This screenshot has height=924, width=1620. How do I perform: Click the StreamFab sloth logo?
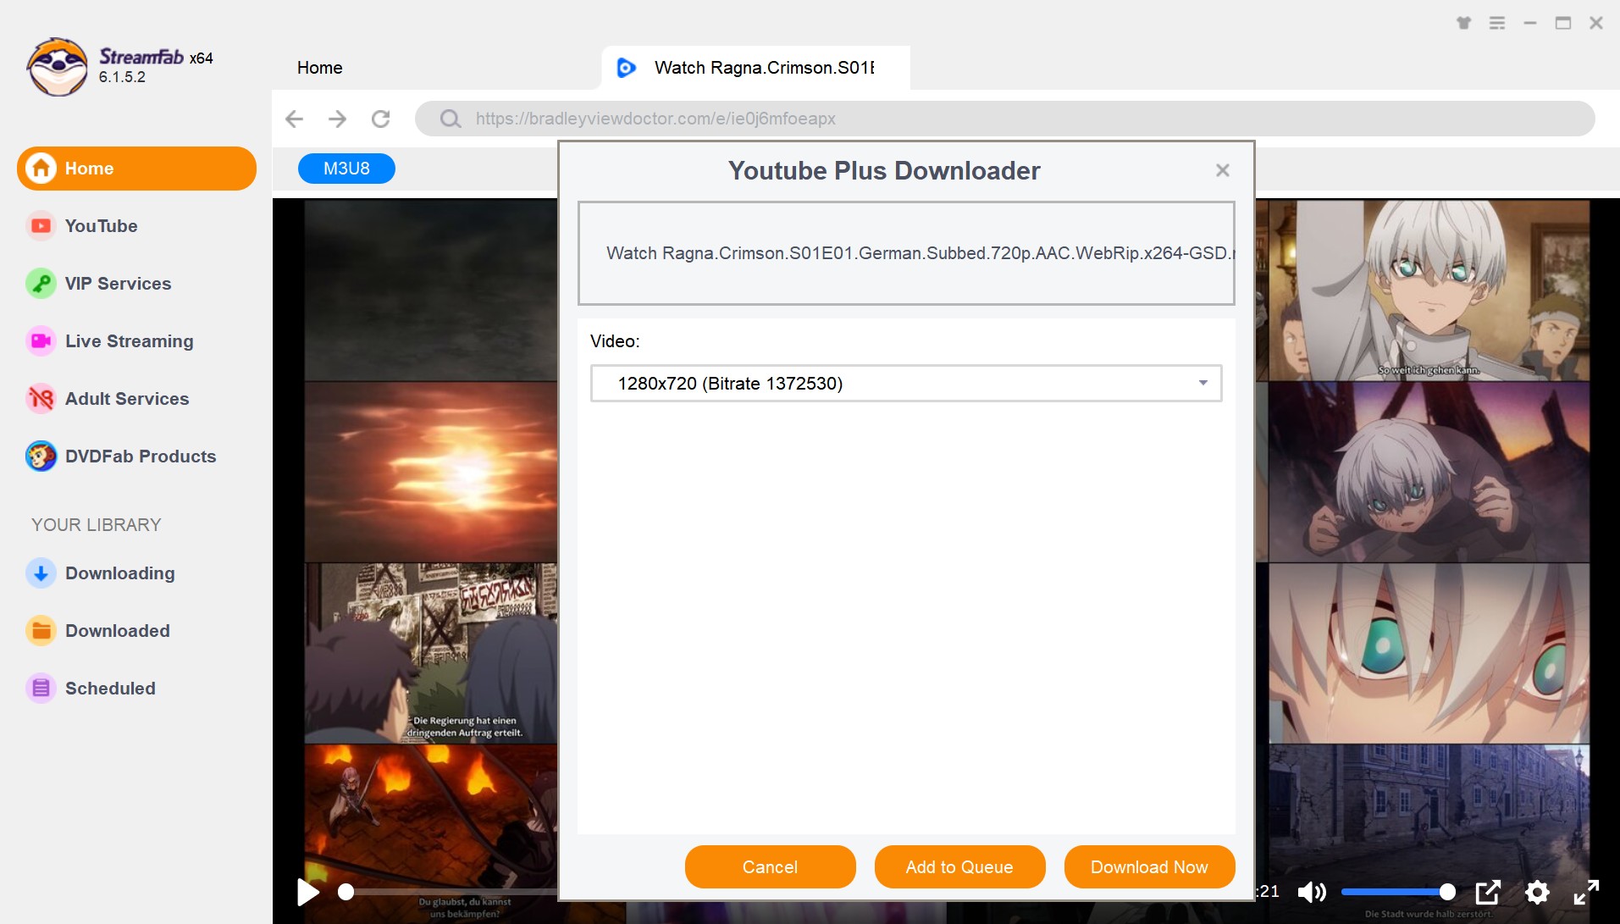[57, 67]
